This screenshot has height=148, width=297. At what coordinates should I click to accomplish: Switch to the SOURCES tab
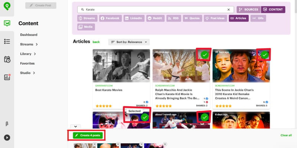(248, 10)
